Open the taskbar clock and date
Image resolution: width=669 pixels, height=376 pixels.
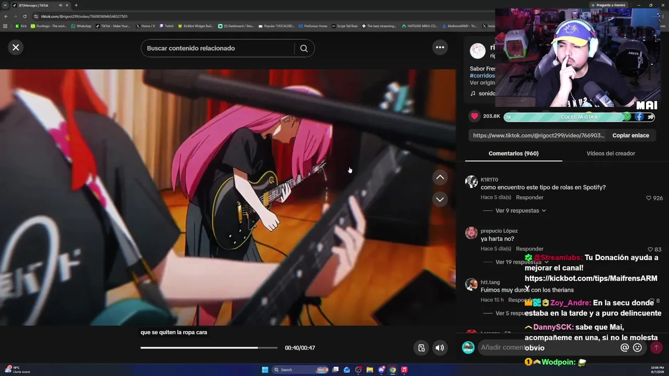coord(658,370)
